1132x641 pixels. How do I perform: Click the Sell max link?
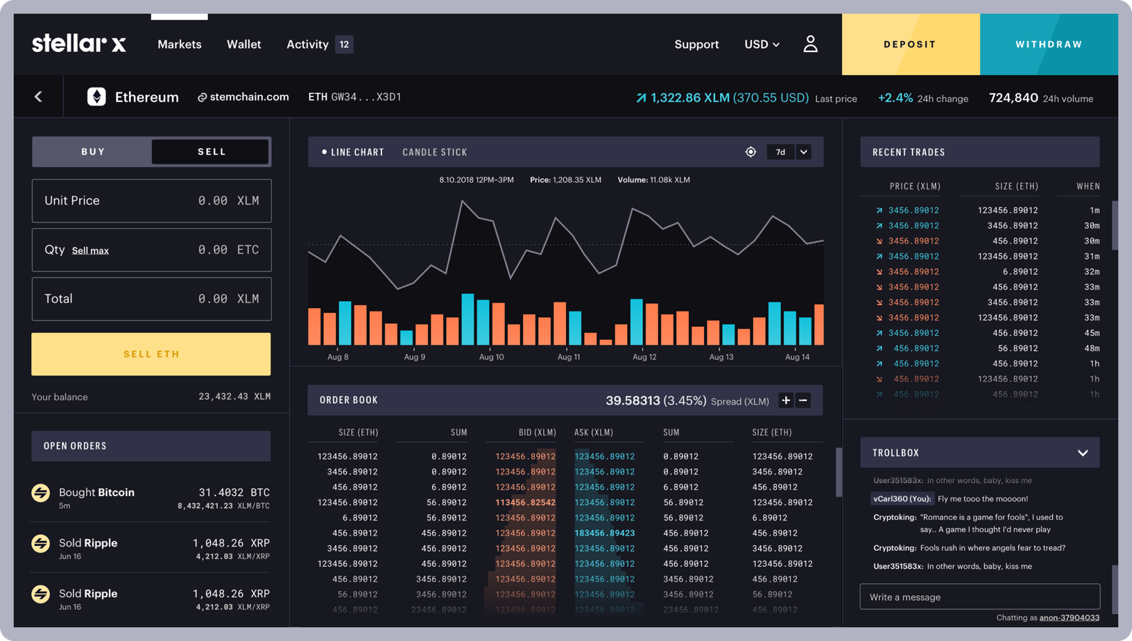click(x=90, y=250)
